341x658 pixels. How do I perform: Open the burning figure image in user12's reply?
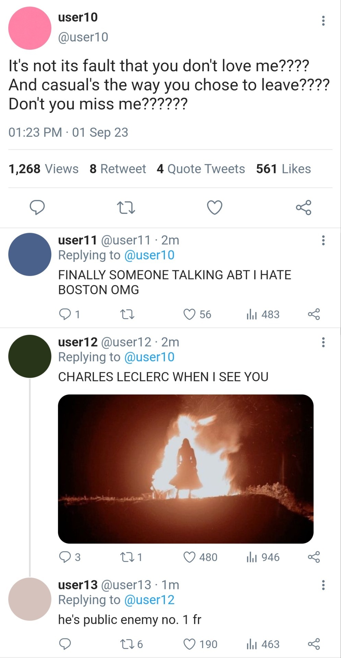(x=185, y=469)
